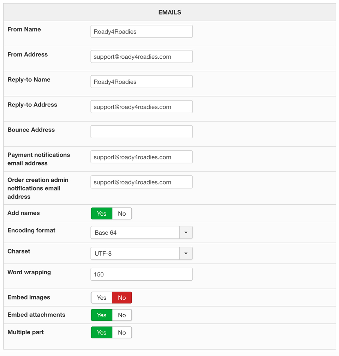Select the Reply-to Address field
The image size is (339, 356).
141,107
